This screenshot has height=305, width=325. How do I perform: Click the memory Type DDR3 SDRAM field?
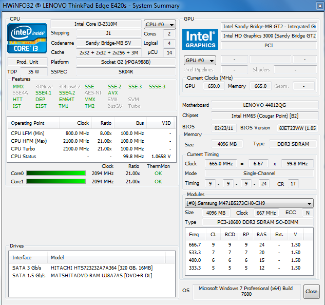[x=293, y=144]
